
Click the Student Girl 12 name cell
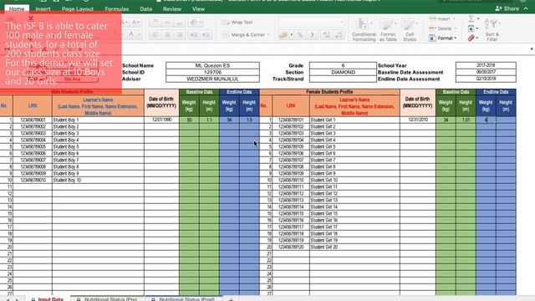click(354, 193)
